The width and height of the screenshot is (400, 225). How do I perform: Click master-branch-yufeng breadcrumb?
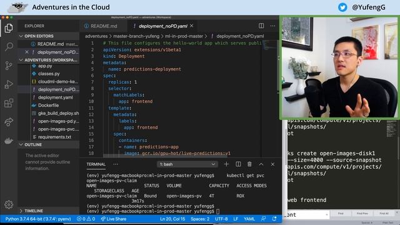[x=136, y=36]
